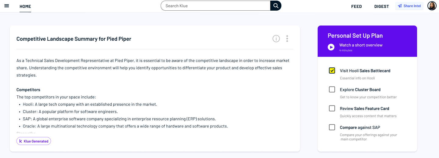Select the Oracle competitor bullet line
Image resolution: width=439 pixels, height=158 pixels.
click(x=125, y=126)
